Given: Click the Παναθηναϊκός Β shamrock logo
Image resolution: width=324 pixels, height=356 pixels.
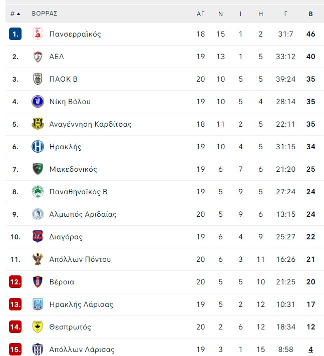Looking at the screenshot, I should pos(38,192).
